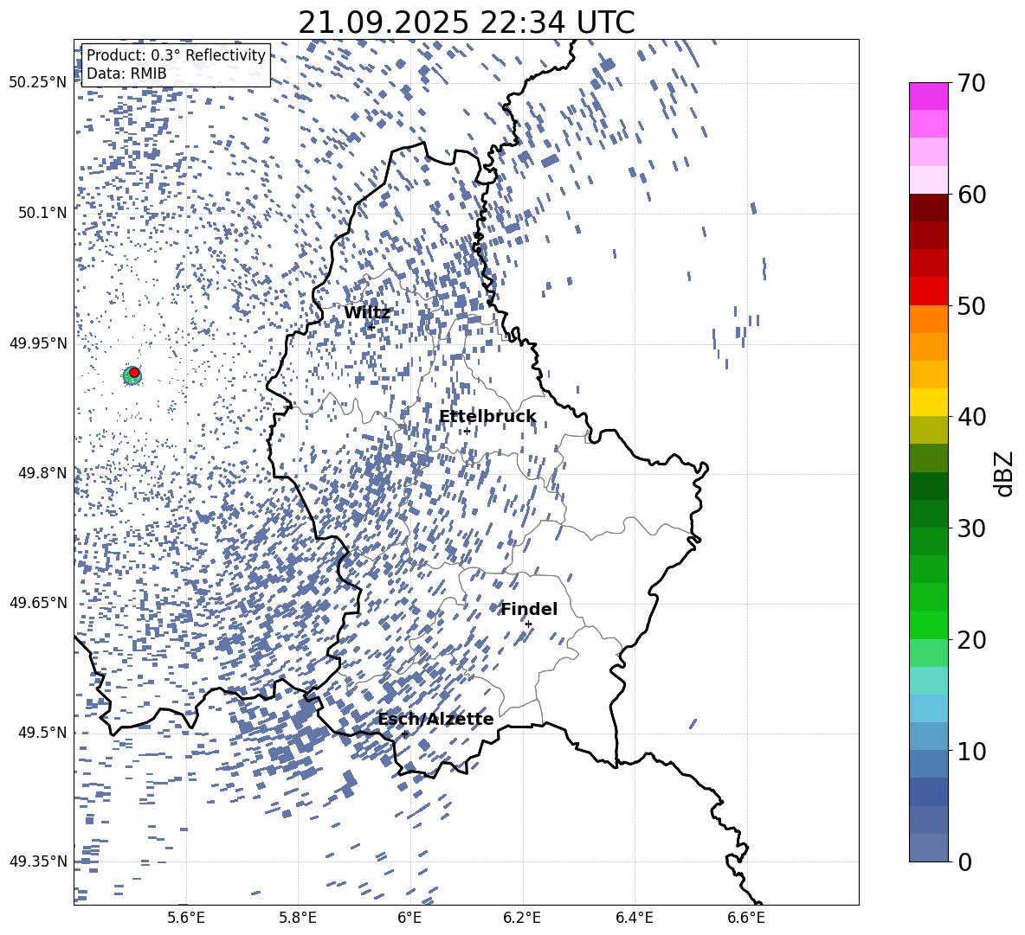The width and height of the screenshot is (1025, 935).
Task: Click the yellow colorbar segment above 40
Action: pos(929,402)
